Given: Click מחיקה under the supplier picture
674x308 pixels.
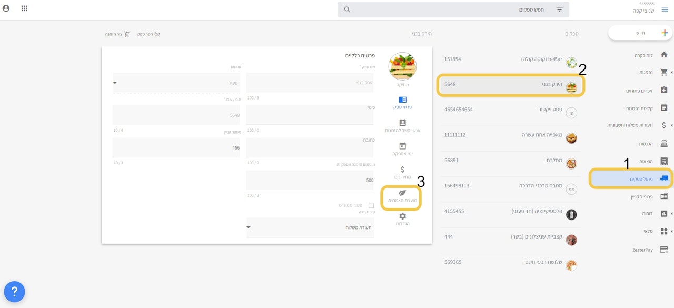Looking at the screenshot, I should coord(402,85).
